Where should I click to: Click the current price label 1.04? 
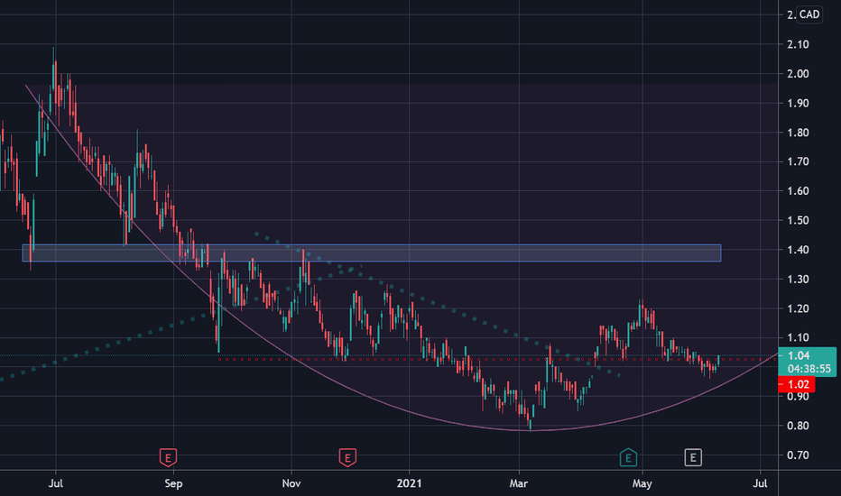[799, 355]
